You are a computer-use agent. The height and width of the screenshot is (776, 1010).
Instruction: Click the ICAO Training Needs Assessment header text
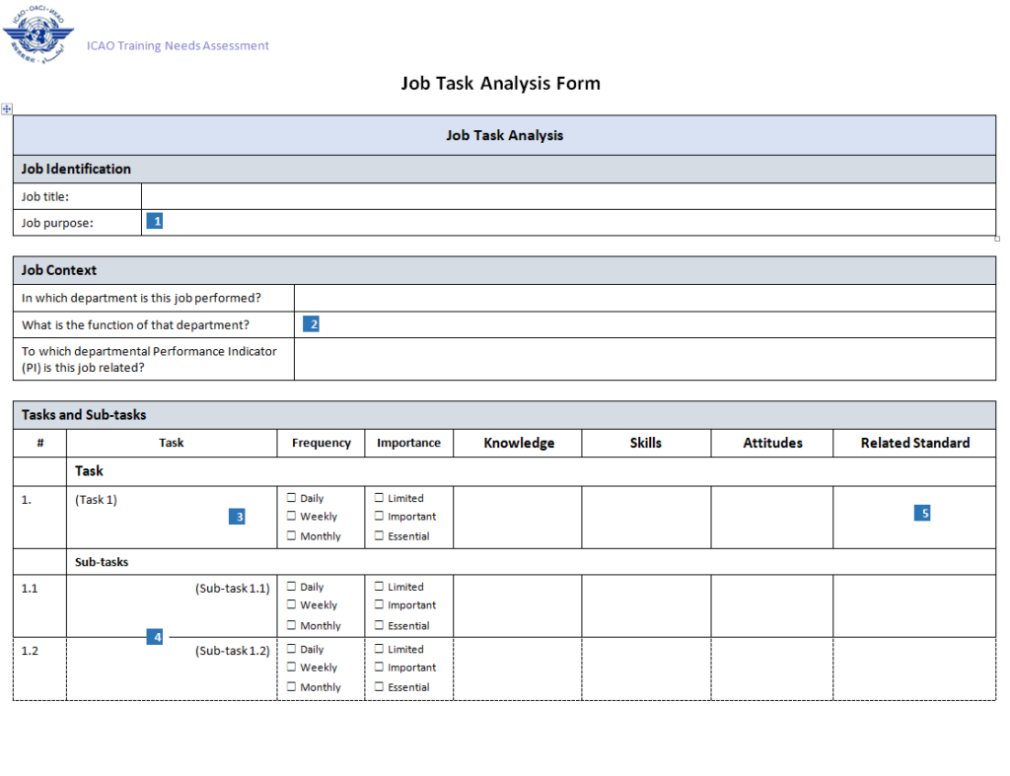pyautogui.click(x=178, y=45)
